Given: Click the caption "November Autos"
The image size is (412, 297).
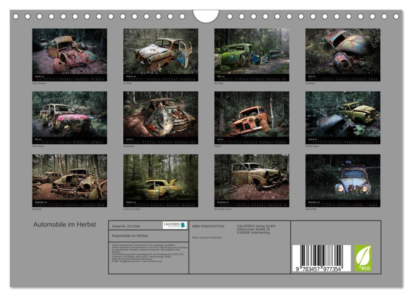Looking at the screenshot, I should click(223, 209).
